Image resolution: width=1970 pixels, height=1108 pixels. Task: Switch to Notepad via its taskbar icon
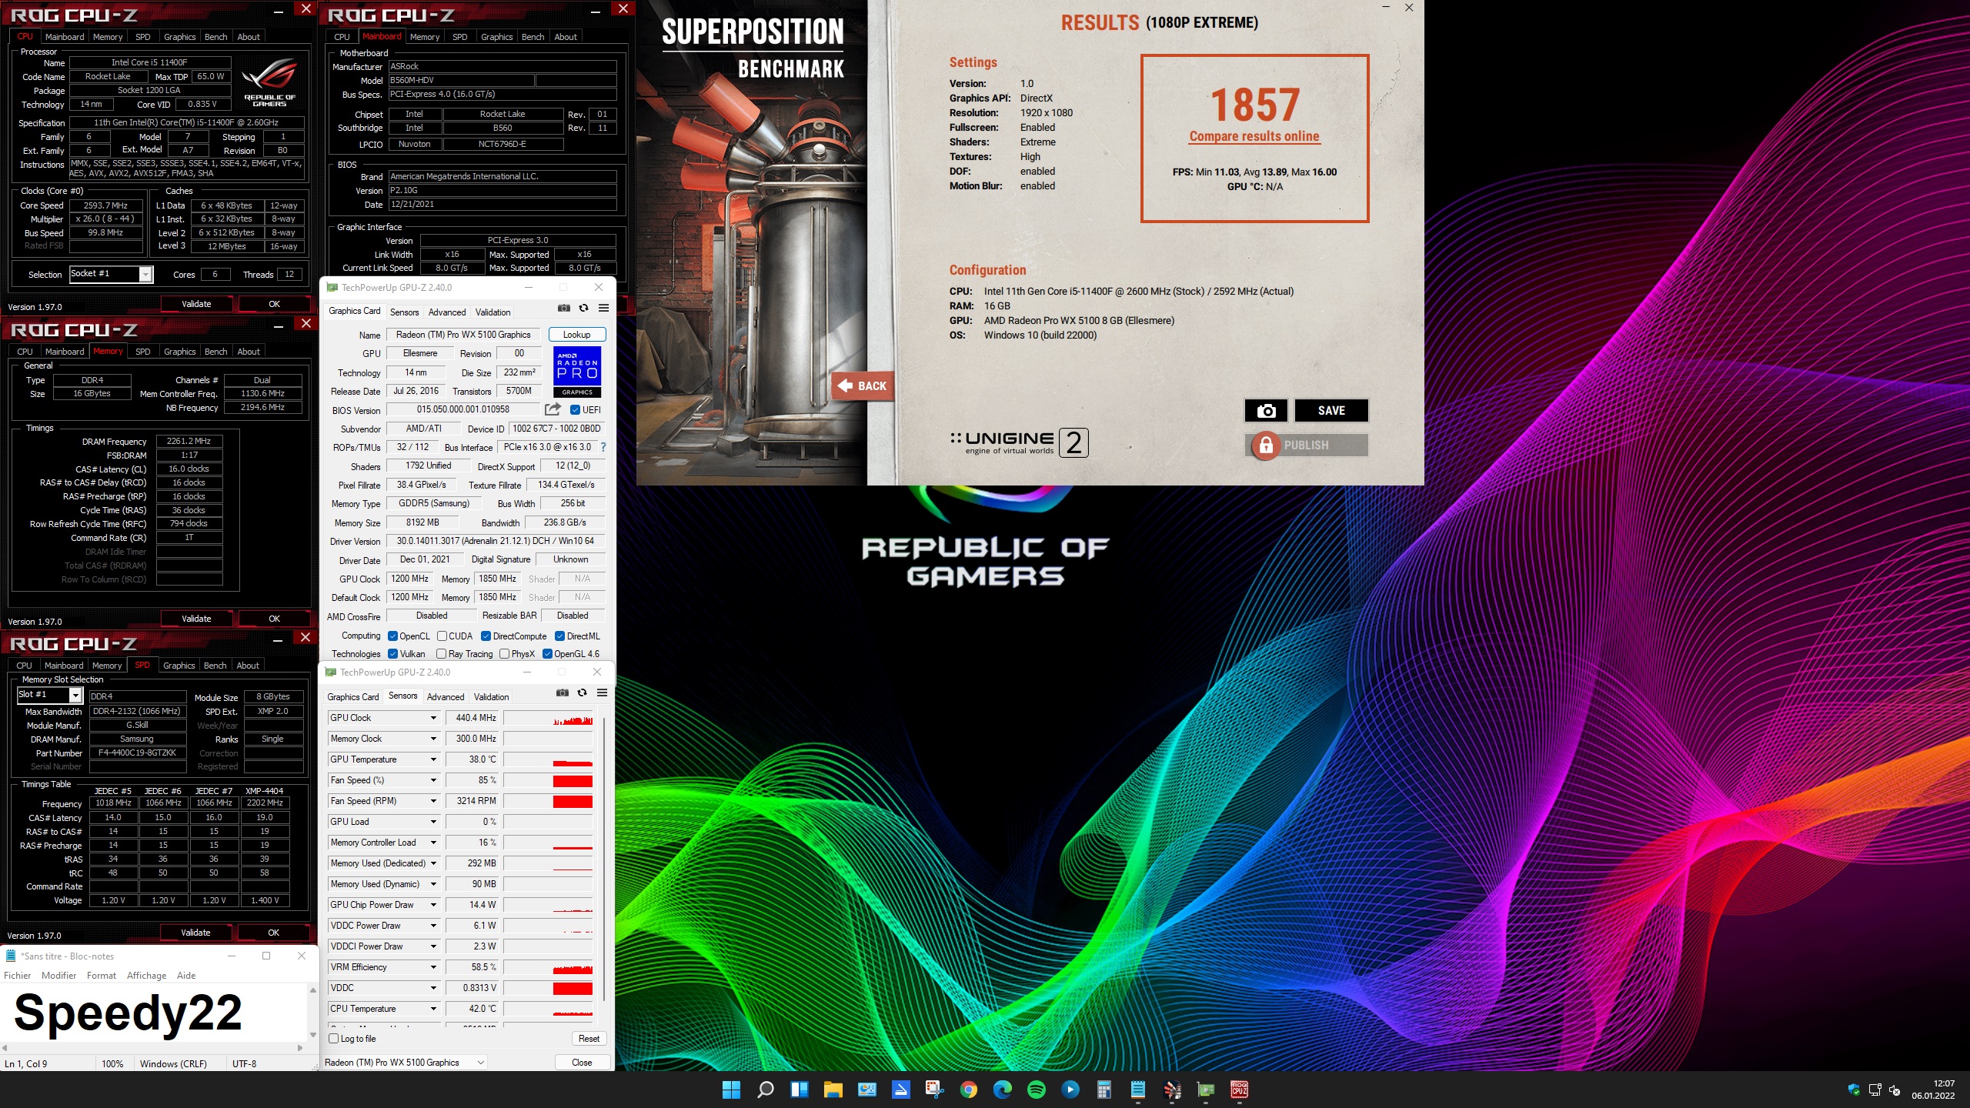pyautogui.click(x=1137, y=1090)
